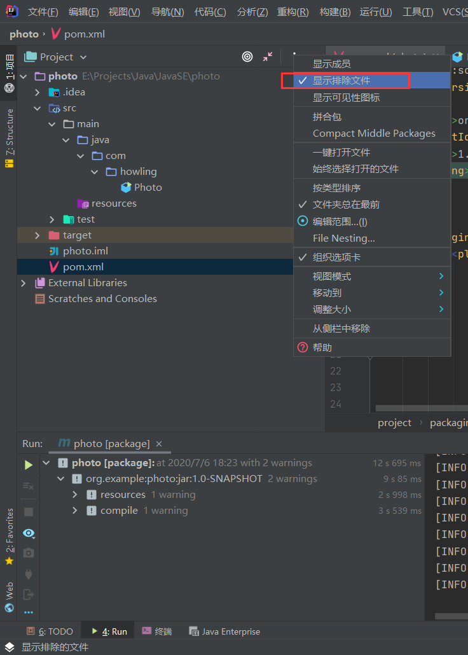468x655 pixels.
Task: Collapse the howling package
Action: (95, 172)
